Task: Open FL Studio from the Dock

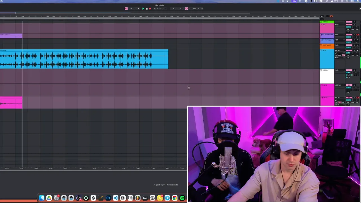Action: (x=138, y=198)
